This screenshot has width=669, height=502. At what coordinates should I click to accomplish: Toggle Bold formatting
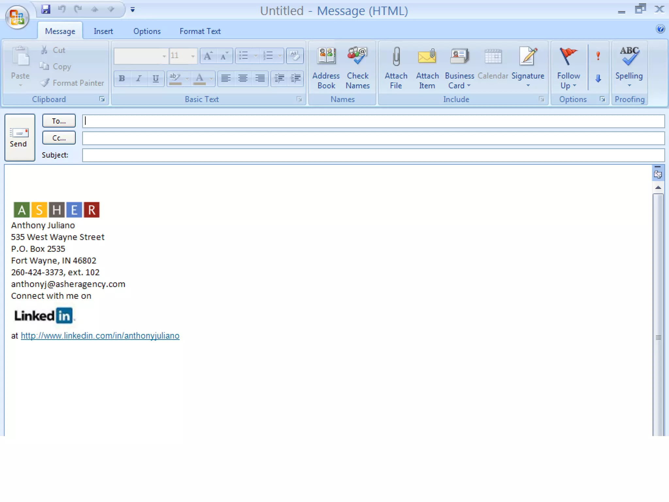click(x=122, y=78)
